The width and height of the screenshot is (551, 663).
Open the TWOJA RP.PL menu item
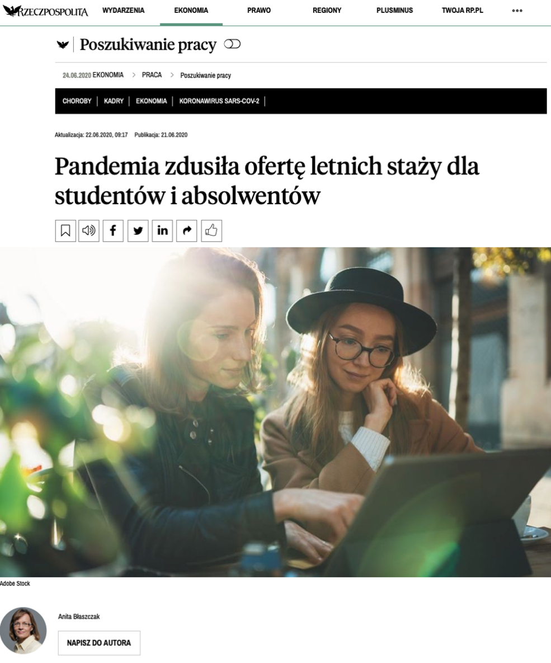pos(462,11)
